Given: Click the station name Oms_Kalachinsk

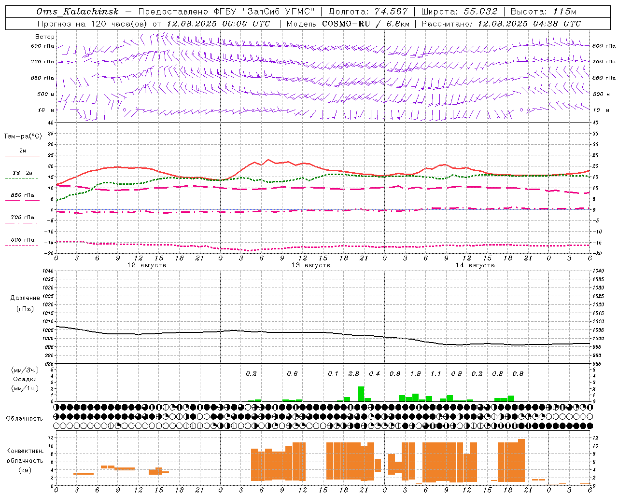Looking at the screenshot, I should pos(78,12).
